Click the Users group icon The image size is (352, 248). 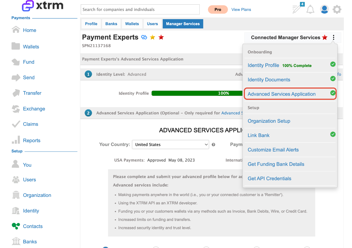tap(16, 180)
